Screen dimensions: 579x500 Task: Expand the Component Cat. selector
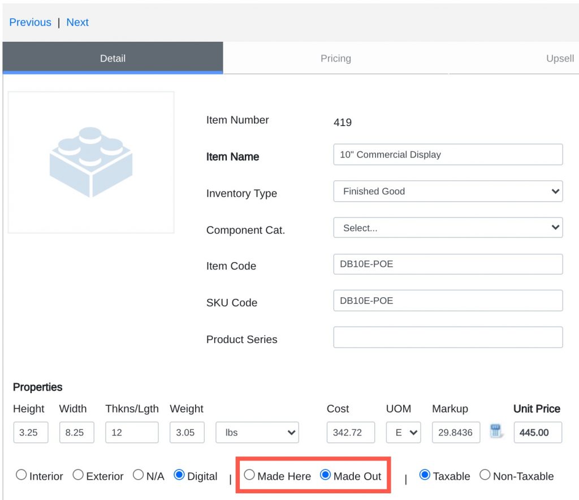point(447,227)
